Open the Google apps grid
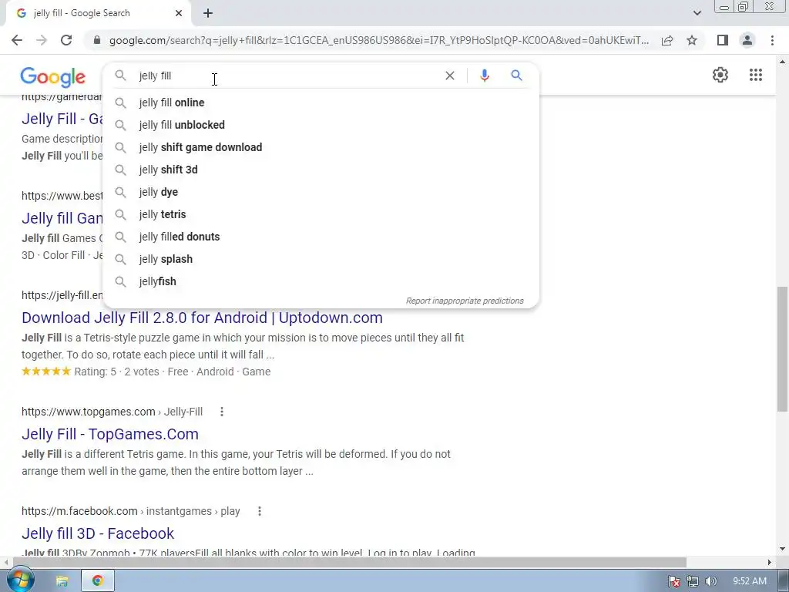The width and height of the screenshot is (789, 592). [x=756, y=75]
